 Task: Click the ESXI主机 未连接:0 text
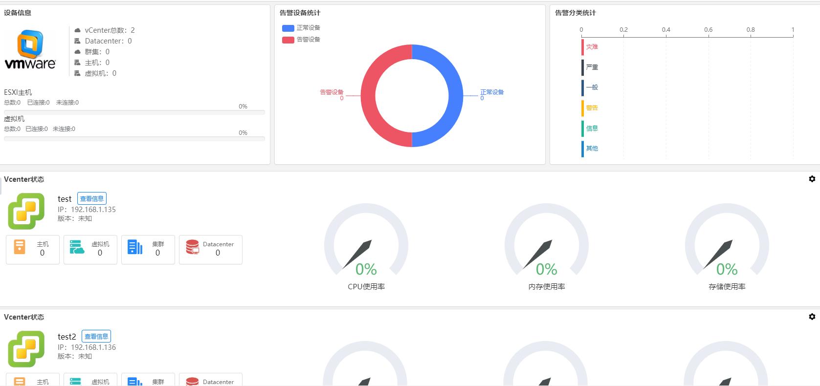click(x=67, y=103)
